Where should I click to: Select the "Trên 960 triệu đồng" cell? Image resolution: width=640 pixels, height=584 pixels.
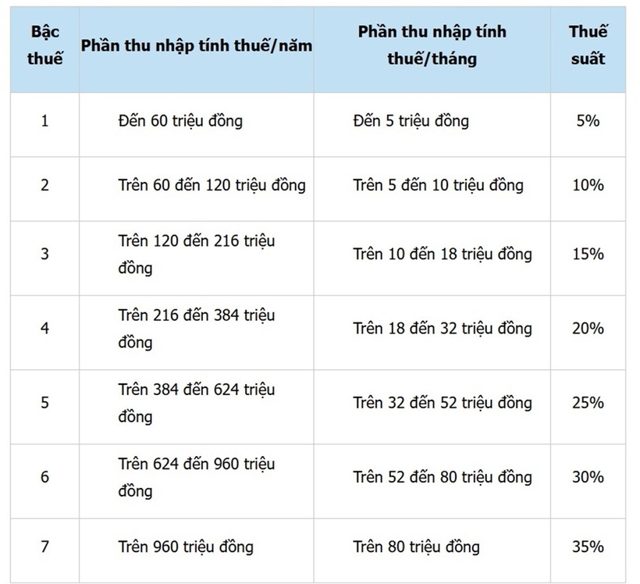[186, 547]
